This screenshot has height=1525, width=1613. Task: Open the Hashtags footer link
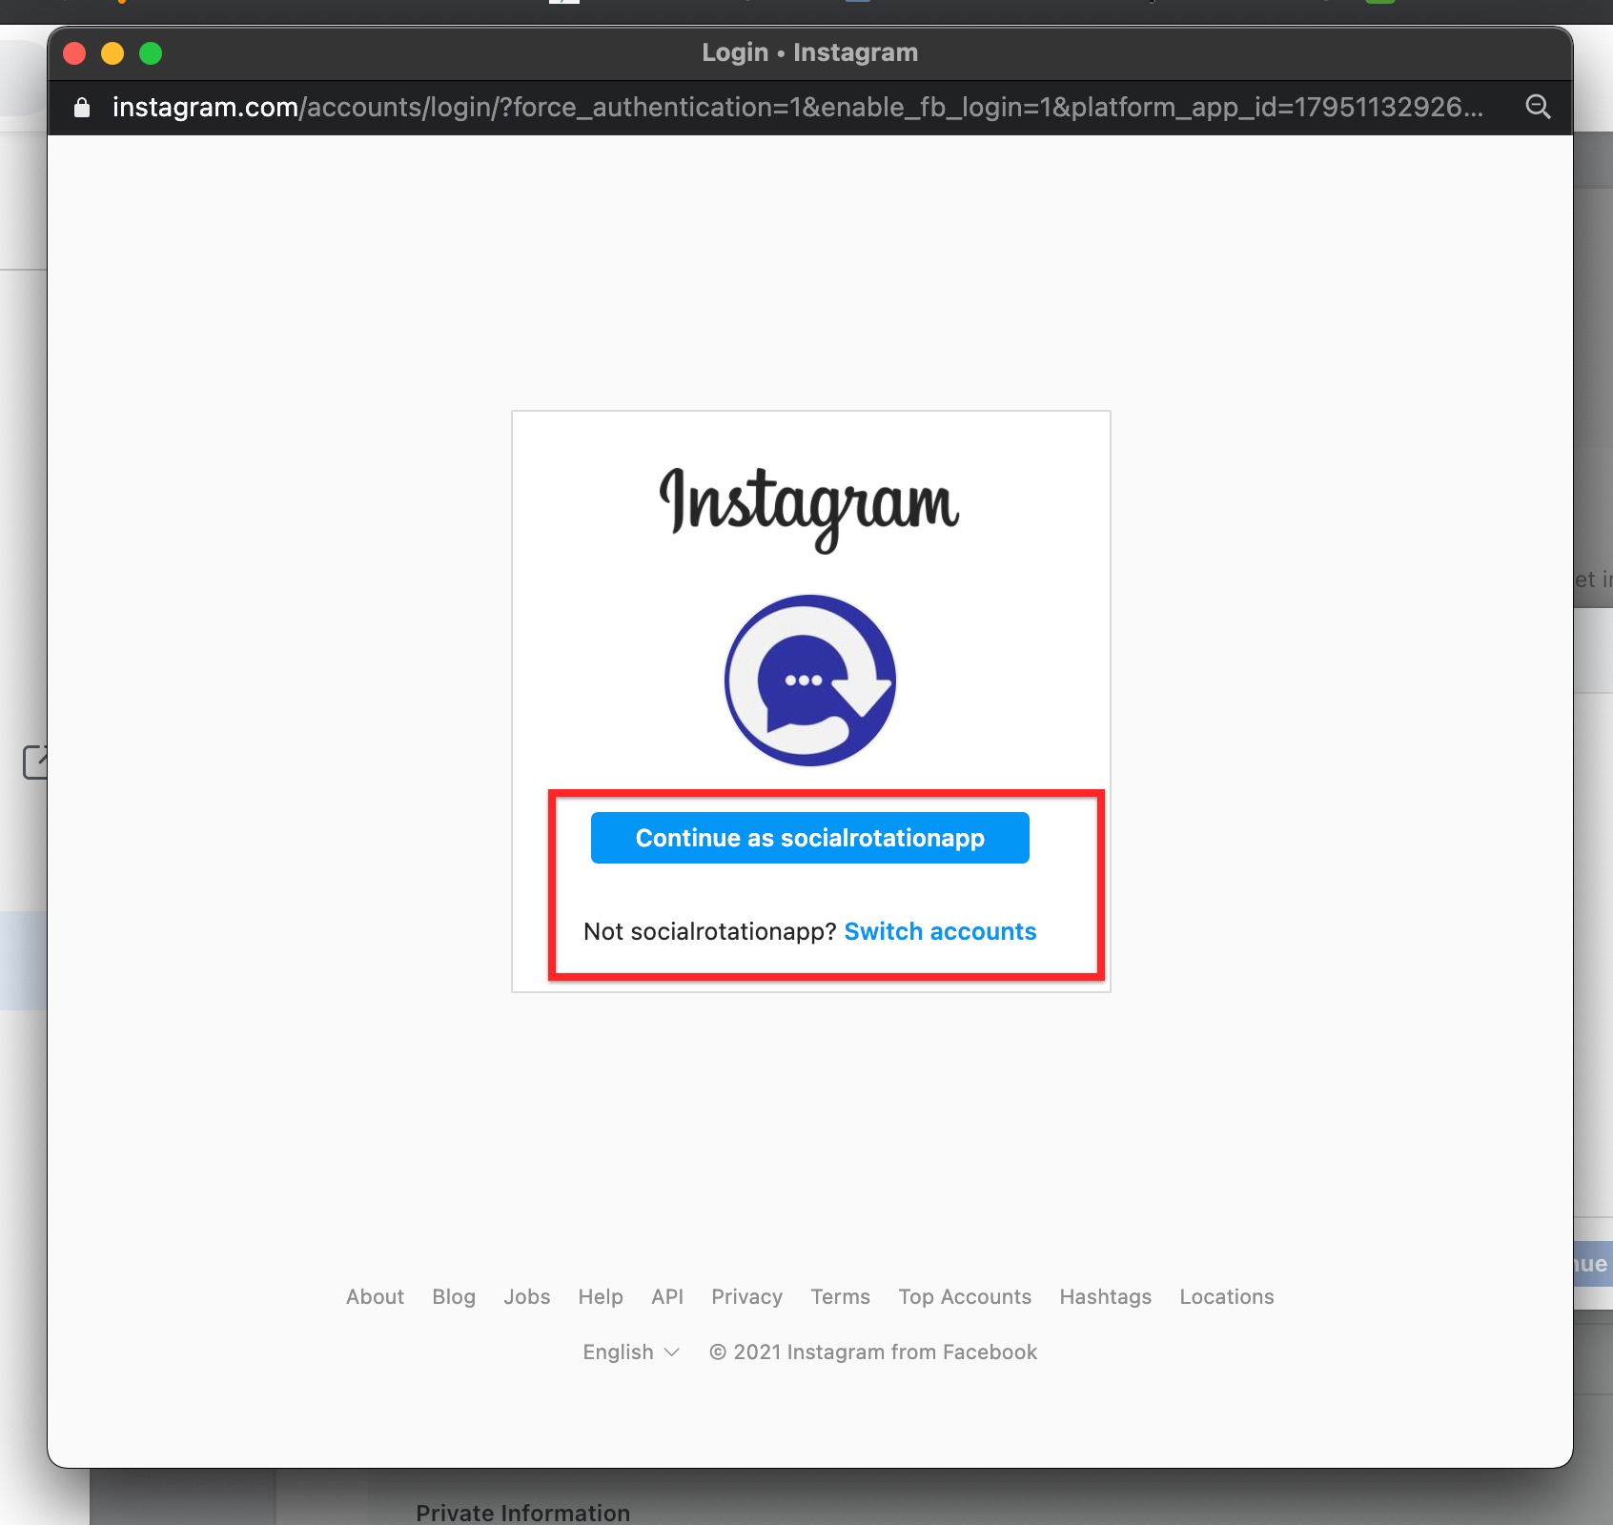(x=1106, y=1296)
